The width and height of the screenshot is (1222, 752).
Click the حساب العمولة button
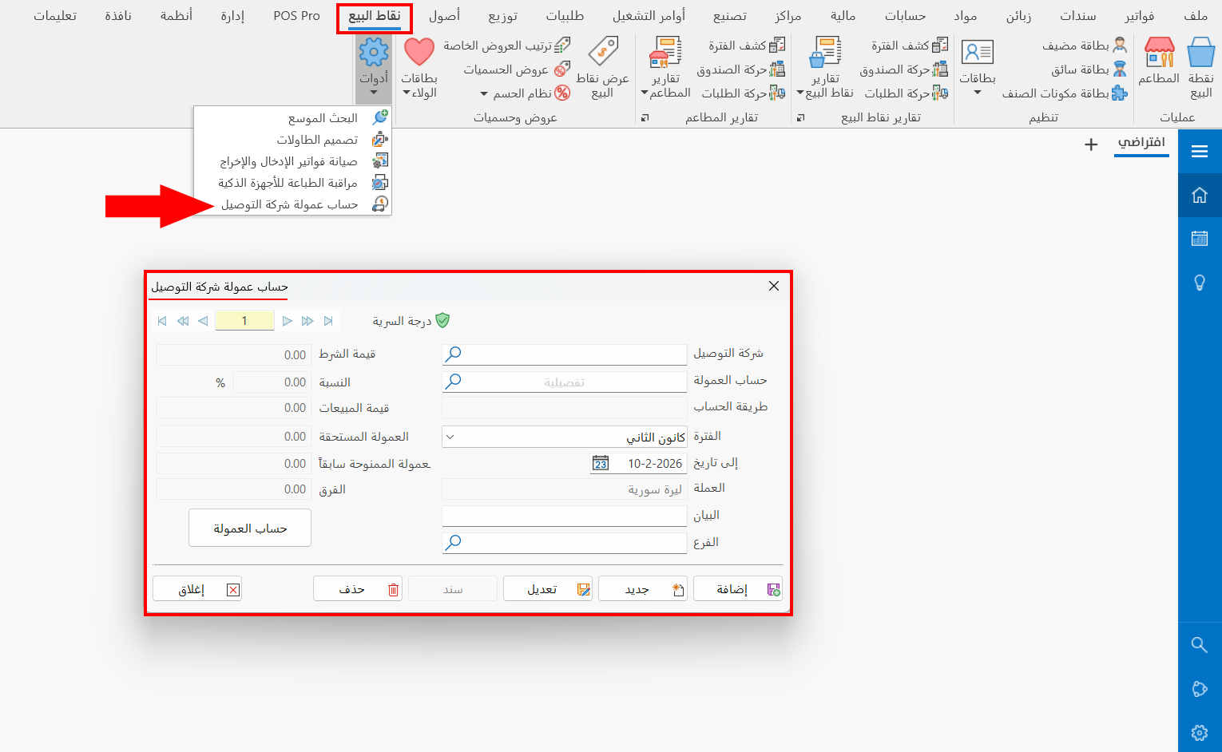[x=249, y=528]
